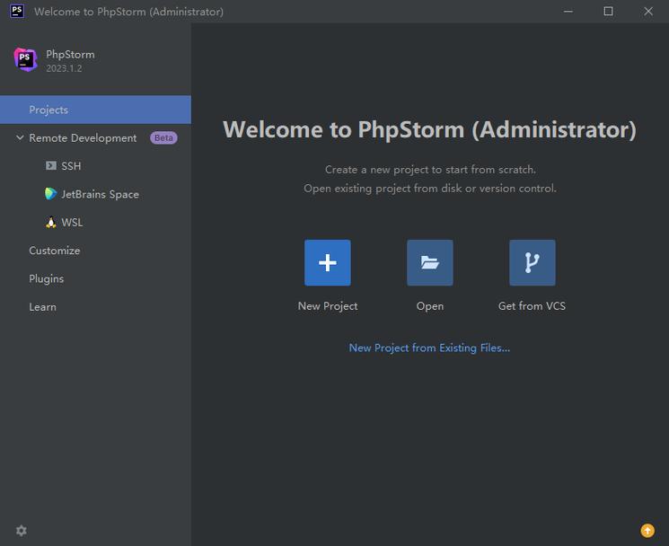Click the Open folder icon

(429, 262)
